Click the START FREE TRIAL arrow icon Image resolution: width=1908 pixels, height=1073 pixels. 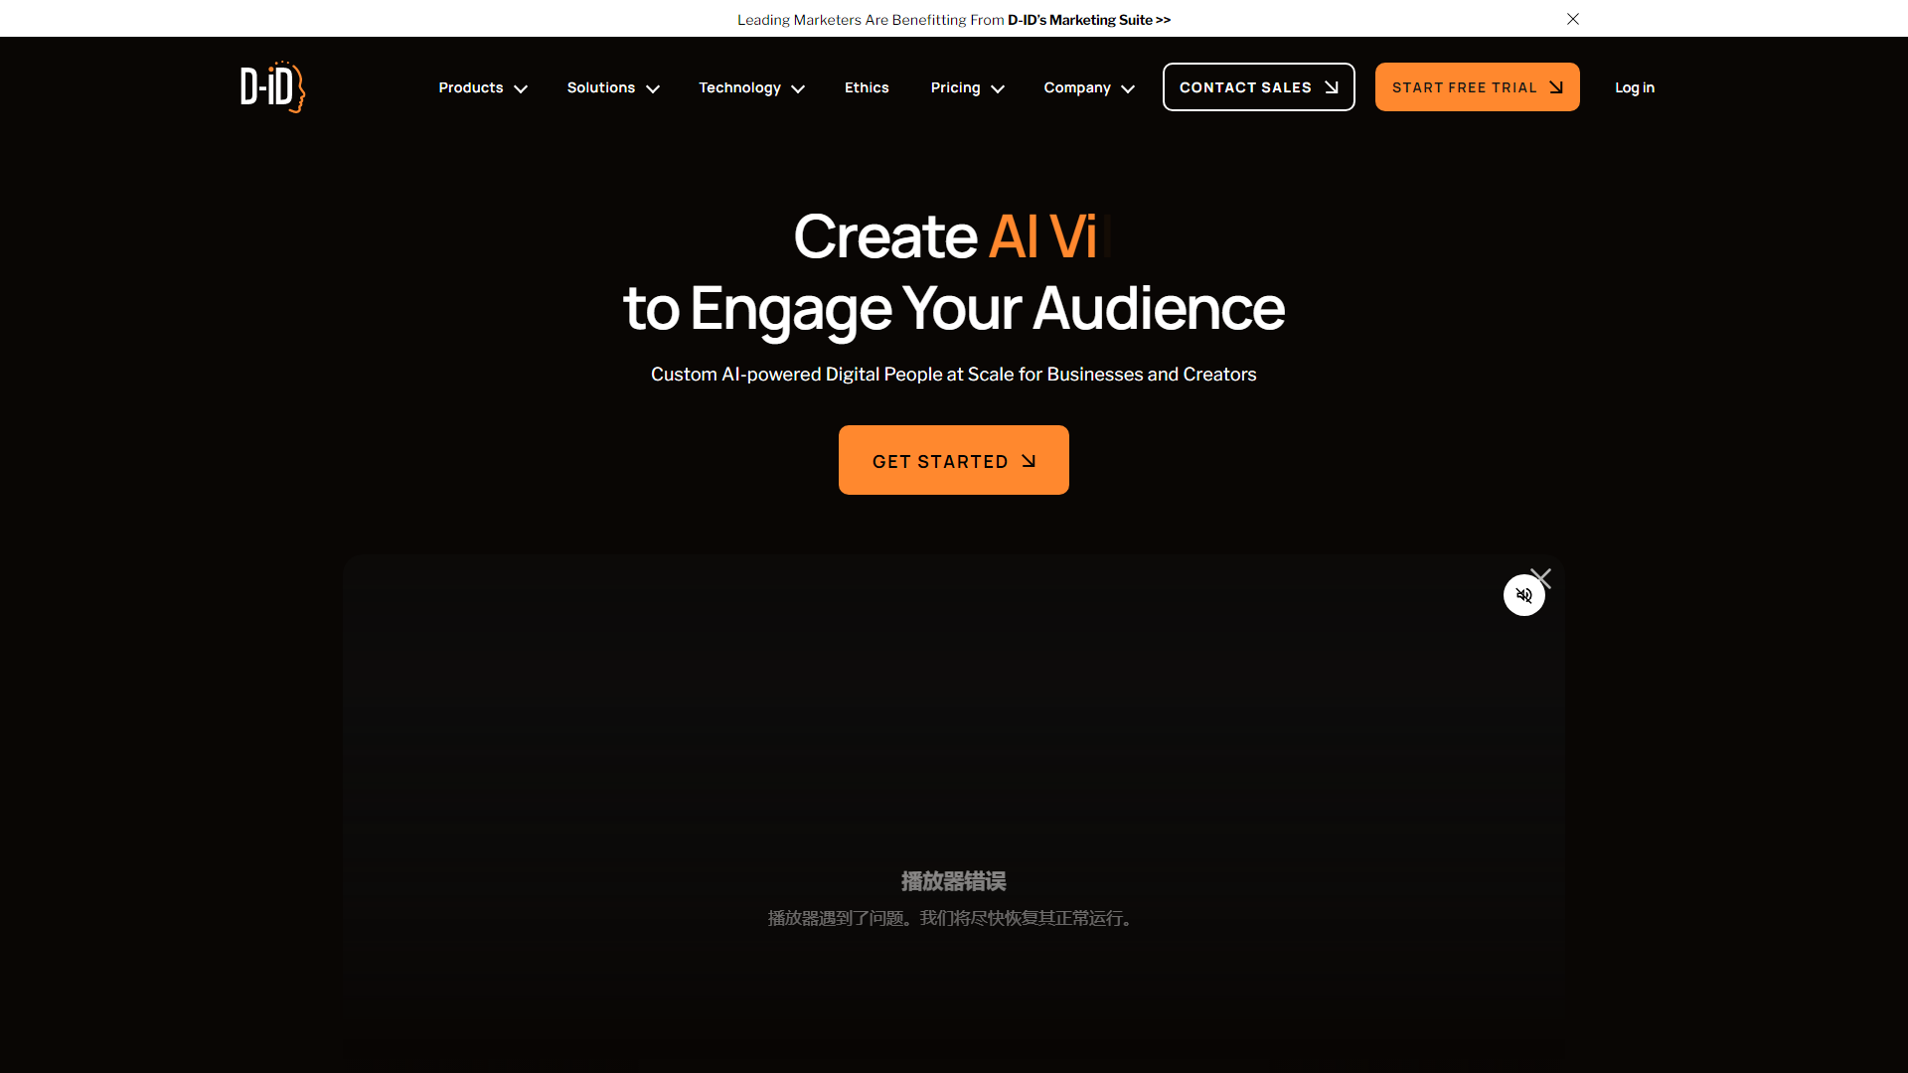point(1554,86)
